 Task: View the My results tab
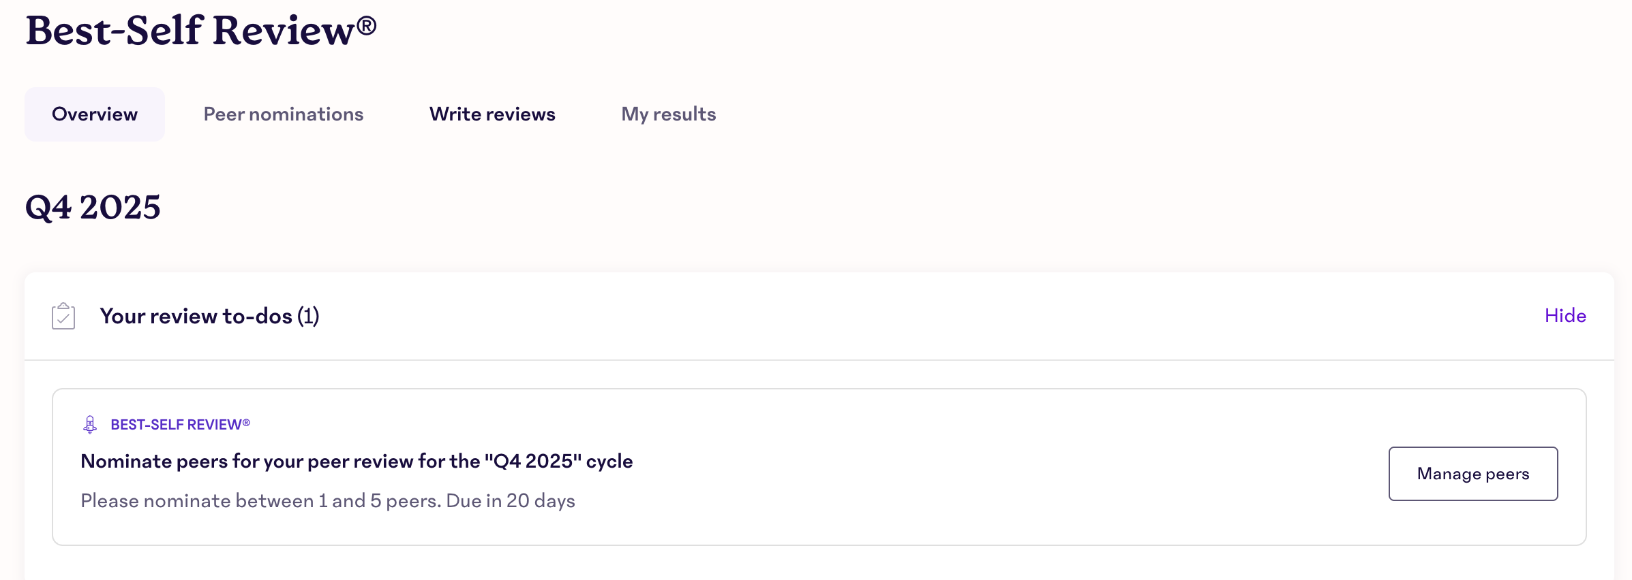[667, 114]
